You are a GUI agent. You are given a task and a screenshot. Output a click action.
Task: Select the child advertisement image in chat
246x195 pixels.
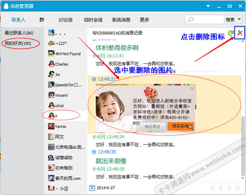coord(146,108)
